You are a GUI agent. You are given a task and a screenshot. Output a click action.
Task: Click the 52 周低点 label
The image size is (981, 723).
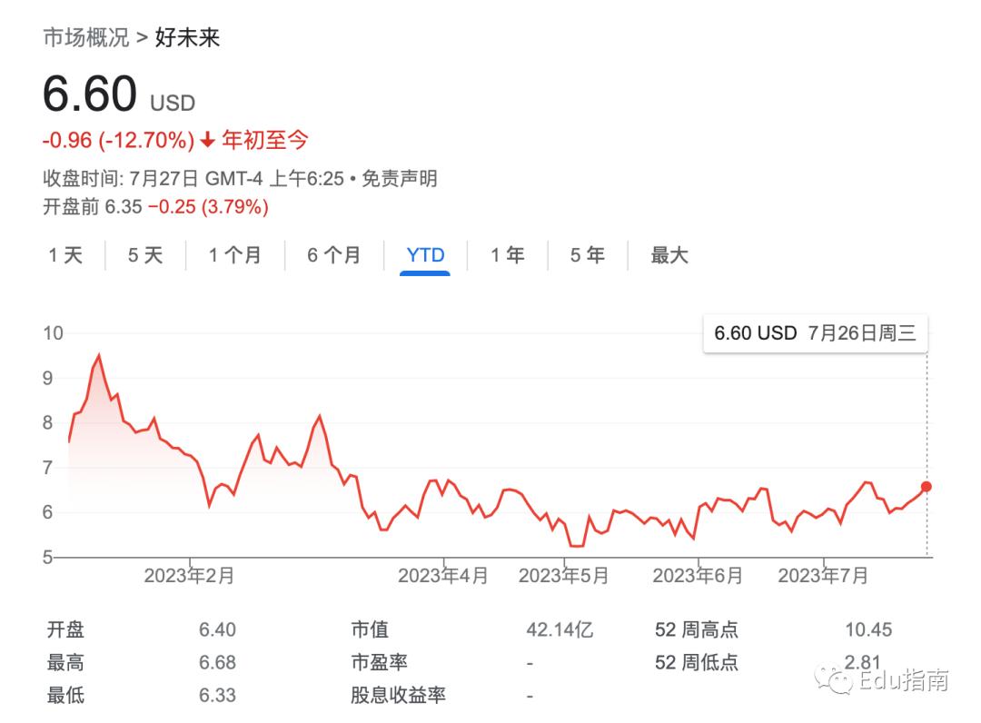697,662
